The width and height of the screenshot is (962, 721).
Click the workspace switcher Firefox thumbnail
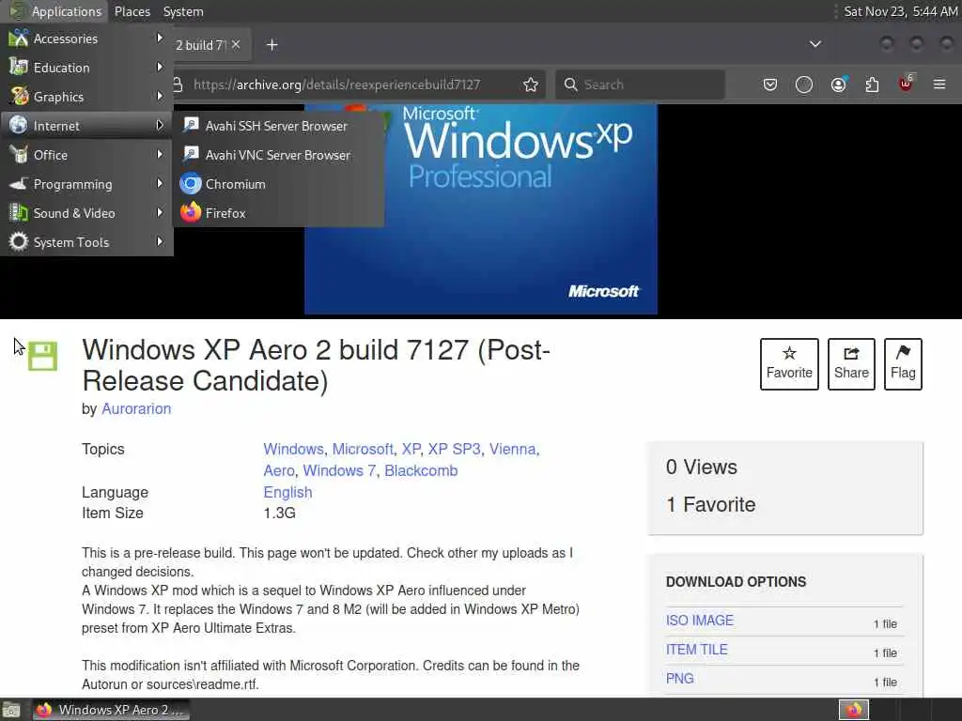[x=854, y=710]
